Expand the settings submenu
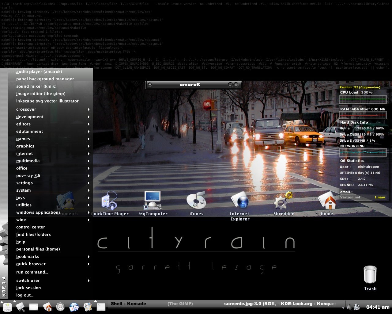 click(50, 183)
